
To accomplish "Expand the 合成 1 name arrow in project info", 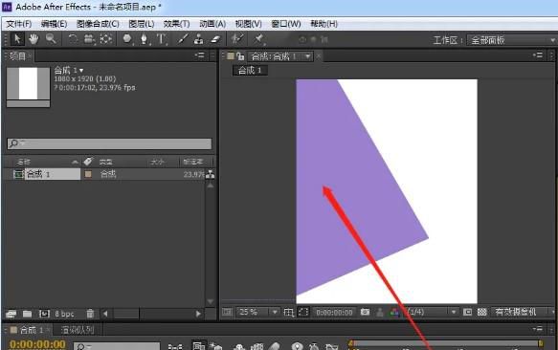I will [x=81, y=71].
